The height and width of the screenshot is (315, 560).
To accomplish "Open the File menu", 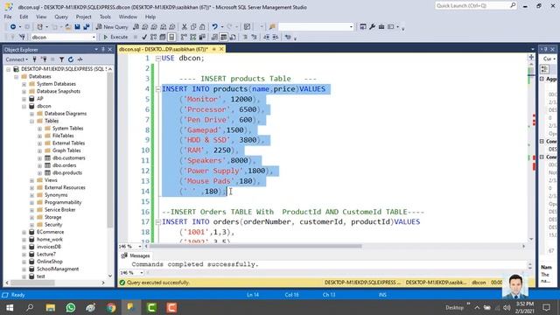I will point(8,17).
